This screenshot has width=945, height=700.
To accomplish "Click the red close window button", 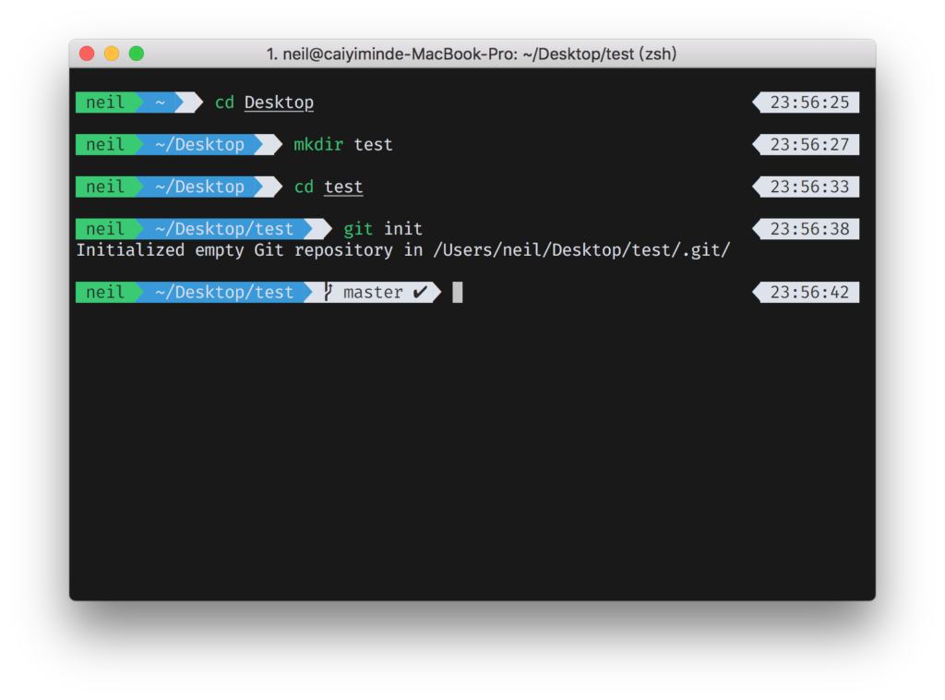I will click(x=88, y=54).
